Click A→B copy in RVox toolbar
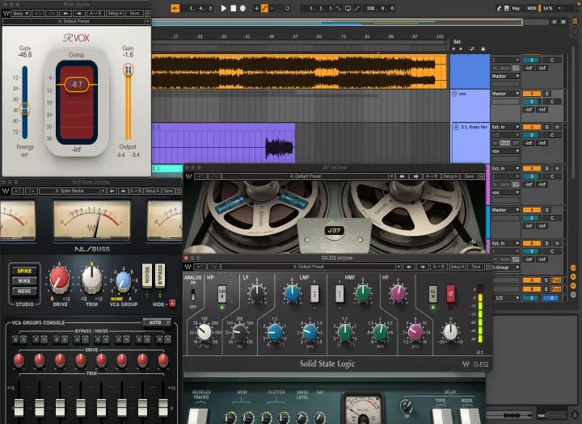Image resolution: width=582 pixels, height=424 pixels. point(95,14)
